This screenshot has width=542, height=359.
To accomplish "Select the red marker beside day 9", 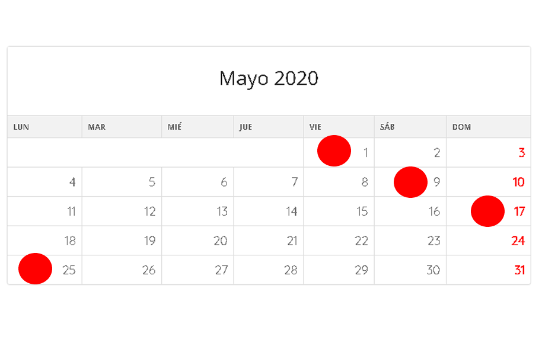I will (x=410, y=182).
